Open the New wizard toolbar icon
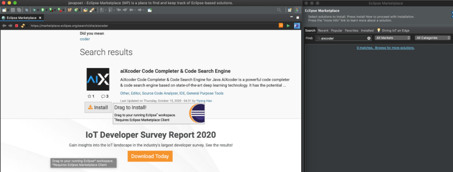Viewport: 453px width, 172px height. pos(4,10)
